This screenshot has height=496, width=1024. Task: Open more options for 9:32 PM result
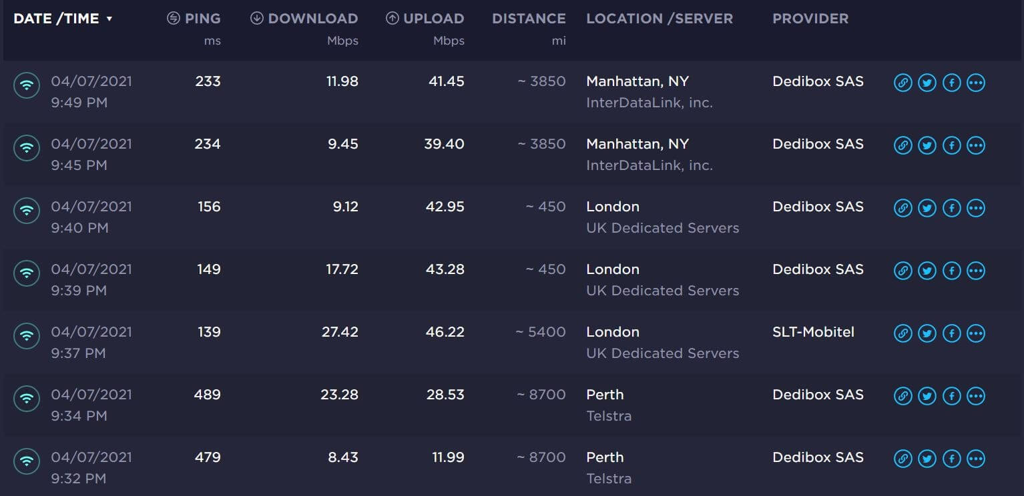(976, 459)
